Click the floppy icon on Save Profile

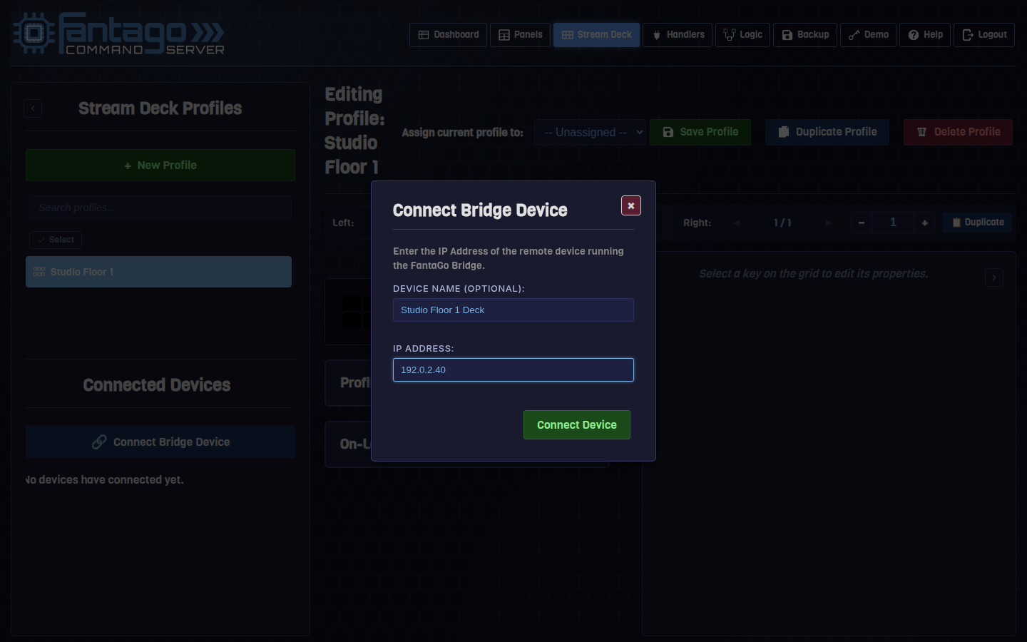pyautogui.click(x=668, y=132)
